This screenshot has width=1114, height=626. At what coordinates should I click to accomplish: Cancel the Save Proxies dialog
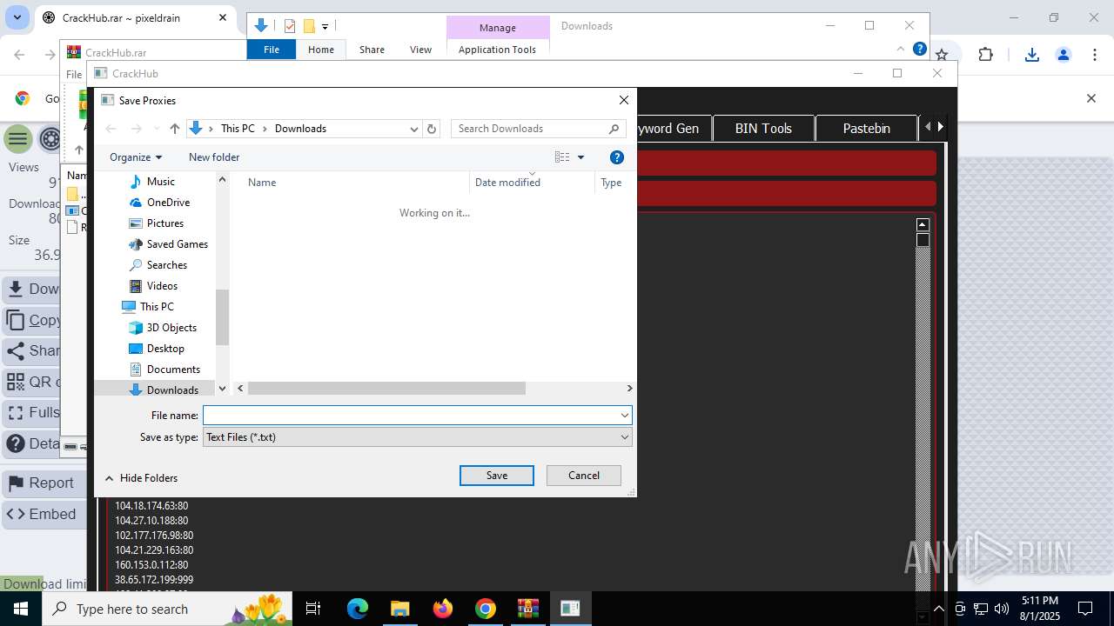583,476
